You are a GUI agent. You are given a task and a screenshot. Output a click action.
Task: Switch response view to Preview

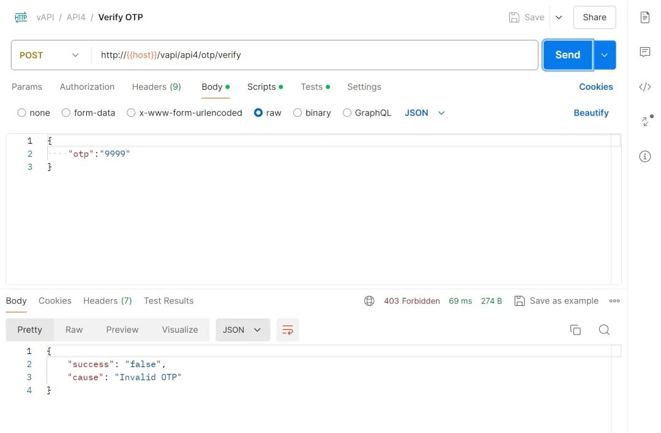[x=122, y=330]
